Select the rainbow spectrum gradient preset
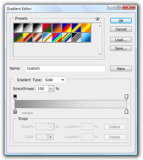Viewport: 143px width, 160px height. pyautogui.click(x=57, y=38)
